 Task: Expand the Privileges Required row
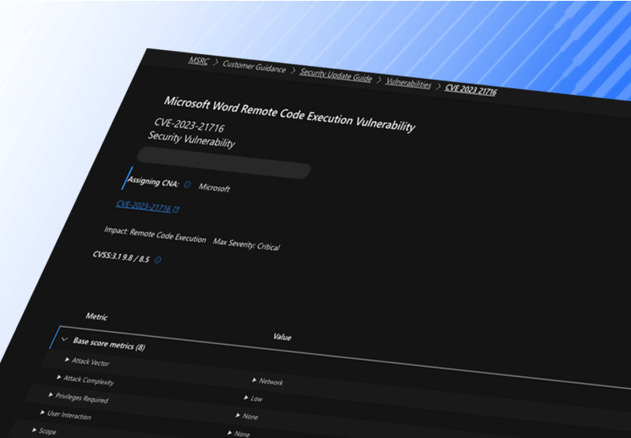point(50,394)
